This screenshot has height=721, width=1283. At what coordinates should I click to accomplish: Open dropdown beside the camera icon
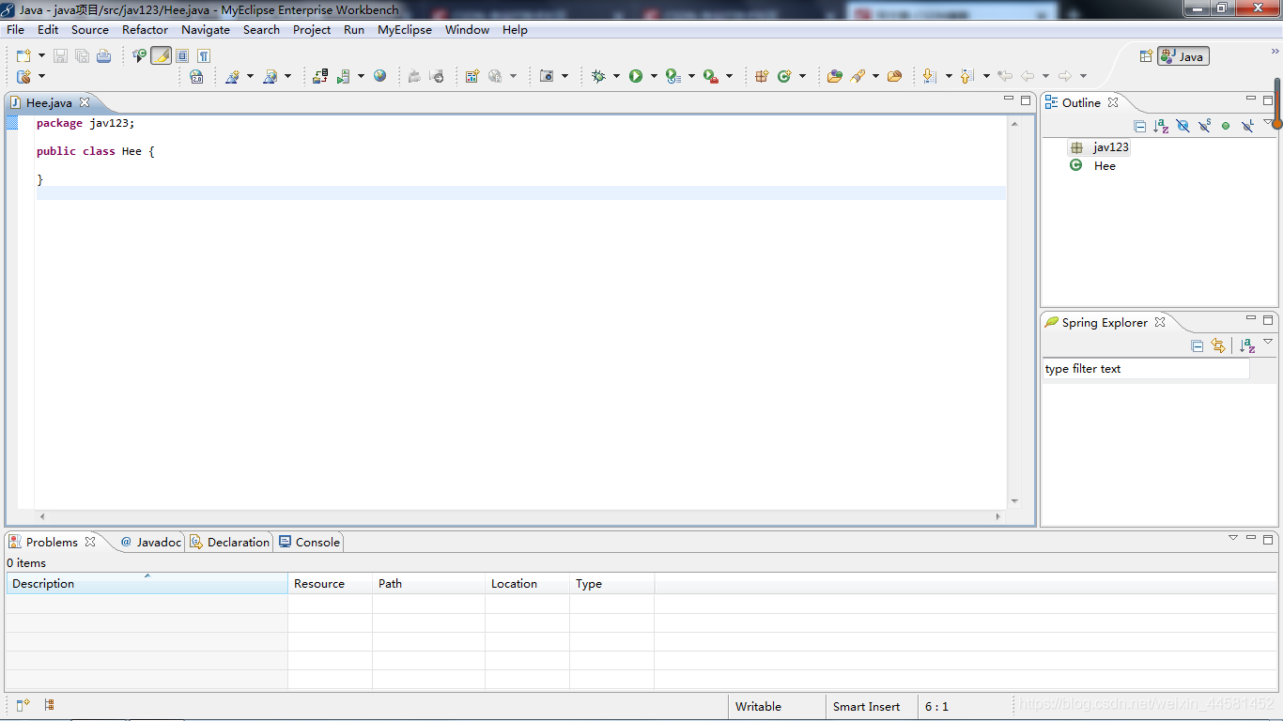[564, 76]
